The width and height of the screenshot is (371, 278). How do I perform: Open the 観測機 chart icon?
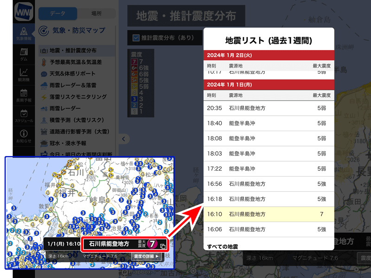(24, 74)
